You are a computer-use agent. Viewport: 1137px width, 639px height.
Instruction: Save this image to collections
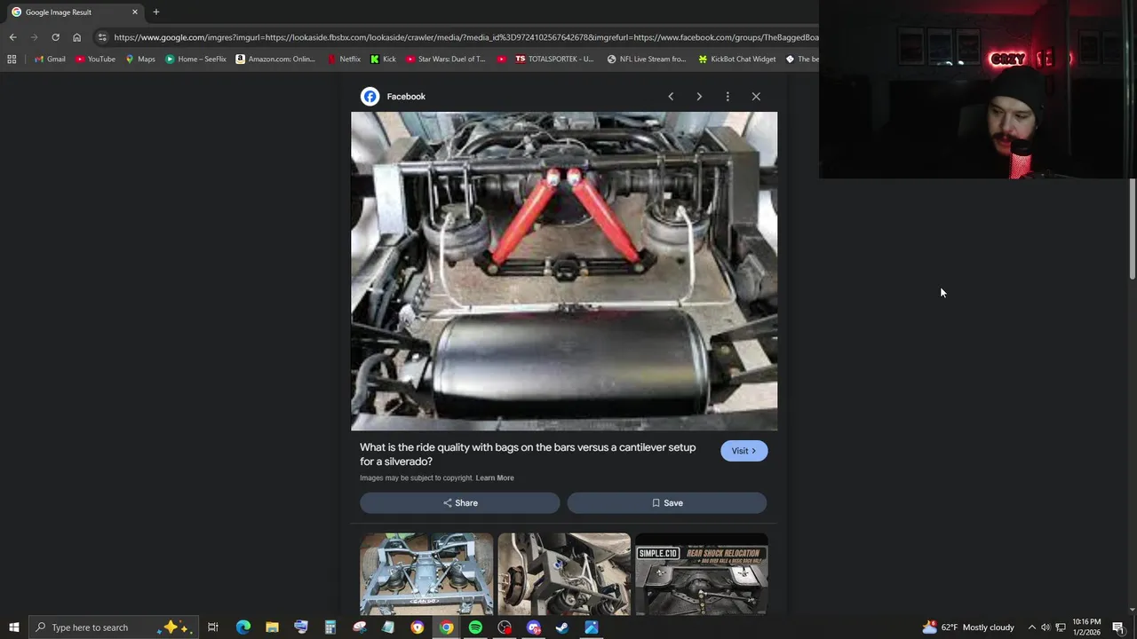click(x=667, y=503)
